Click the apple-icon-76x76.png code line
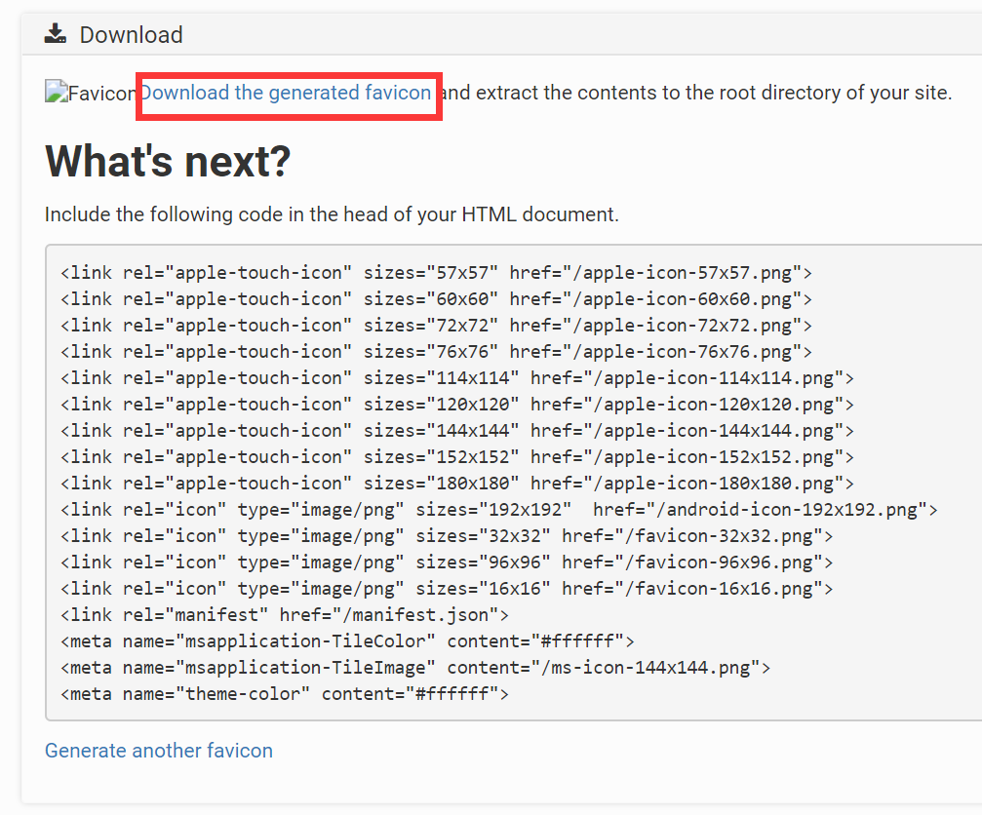 click(436, 352)
